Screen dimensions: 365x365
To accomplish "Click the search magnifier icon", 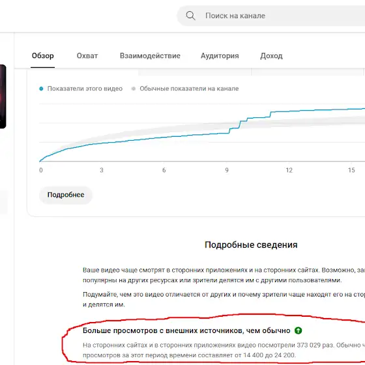I will pyautogui.click(x=190, y=16).
